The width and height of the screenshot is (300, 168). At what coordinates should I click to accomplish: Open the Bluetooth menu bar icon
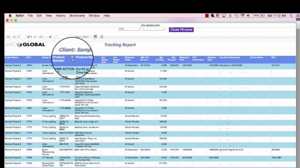[x=230, y=16]
